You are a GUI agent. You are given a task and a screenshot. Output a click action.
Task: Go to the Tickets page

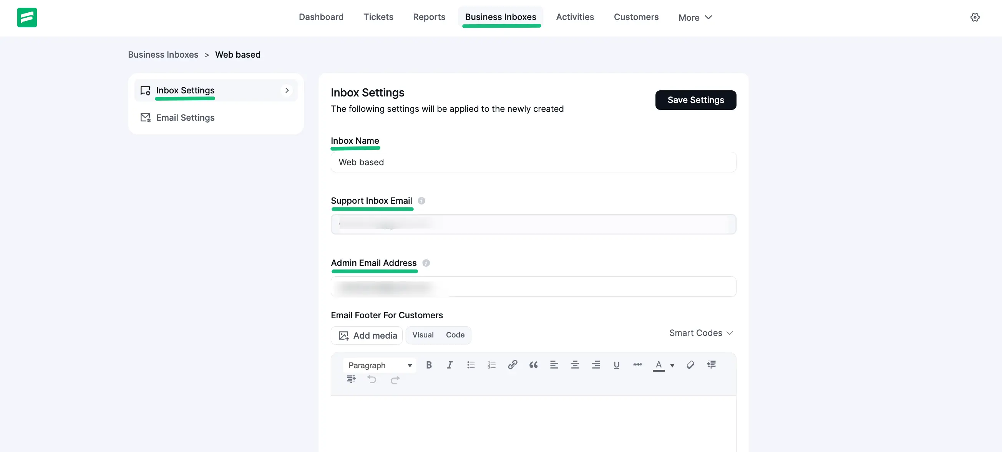(x=378, y=17)
